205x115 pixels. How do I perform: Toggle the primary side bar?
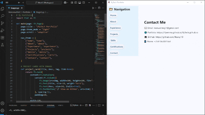76,2
